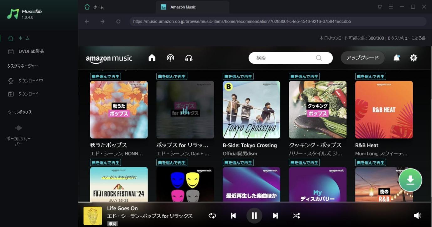Click the playback progress bar
The image size is (432, 227).
pyautogui.click(x=255, y=202)
